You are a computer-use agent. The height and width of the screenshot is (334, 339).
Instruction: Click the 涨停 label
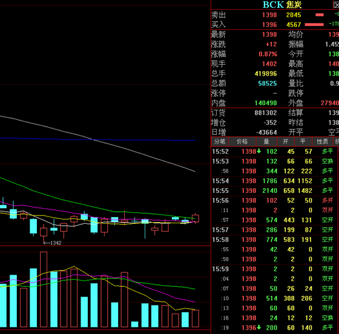point(219,93)
